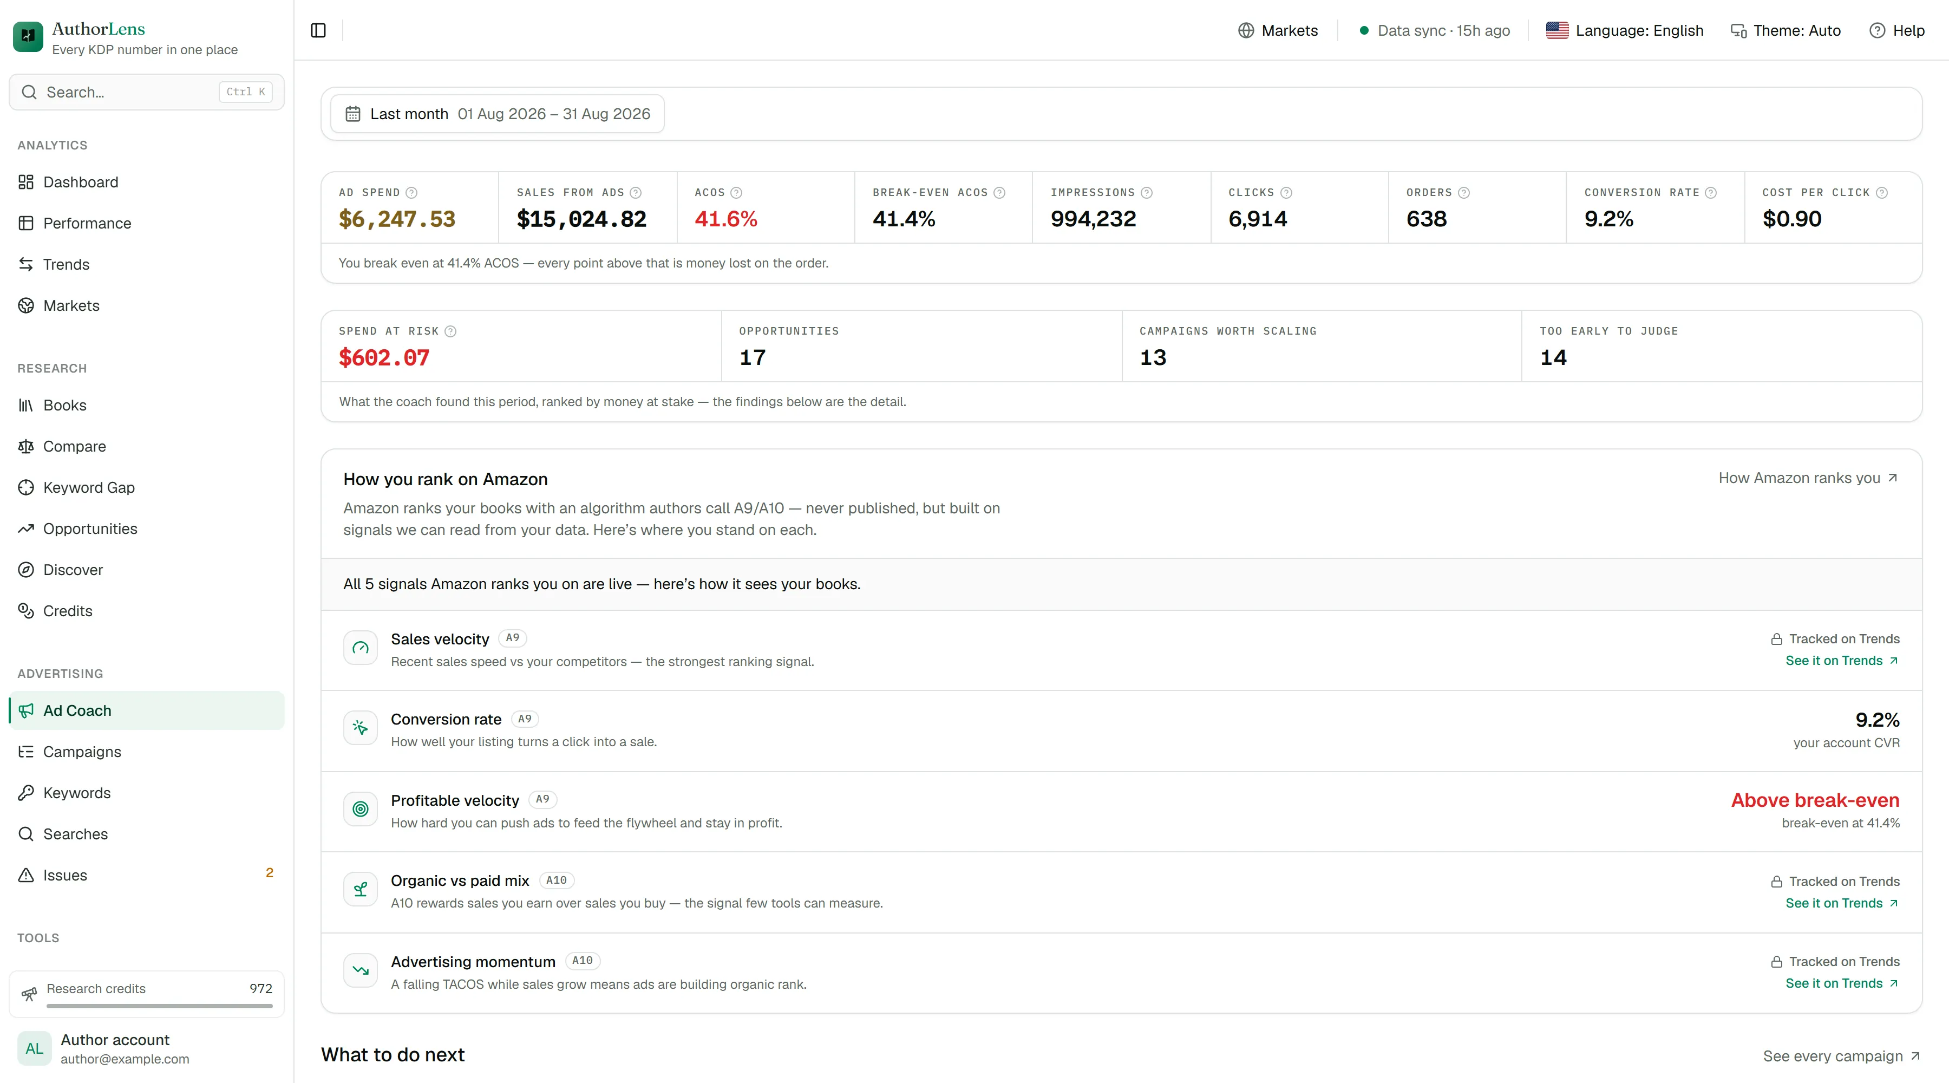Open See every campaign link
1949x1083 pixels.
tap(1842, 1056)
